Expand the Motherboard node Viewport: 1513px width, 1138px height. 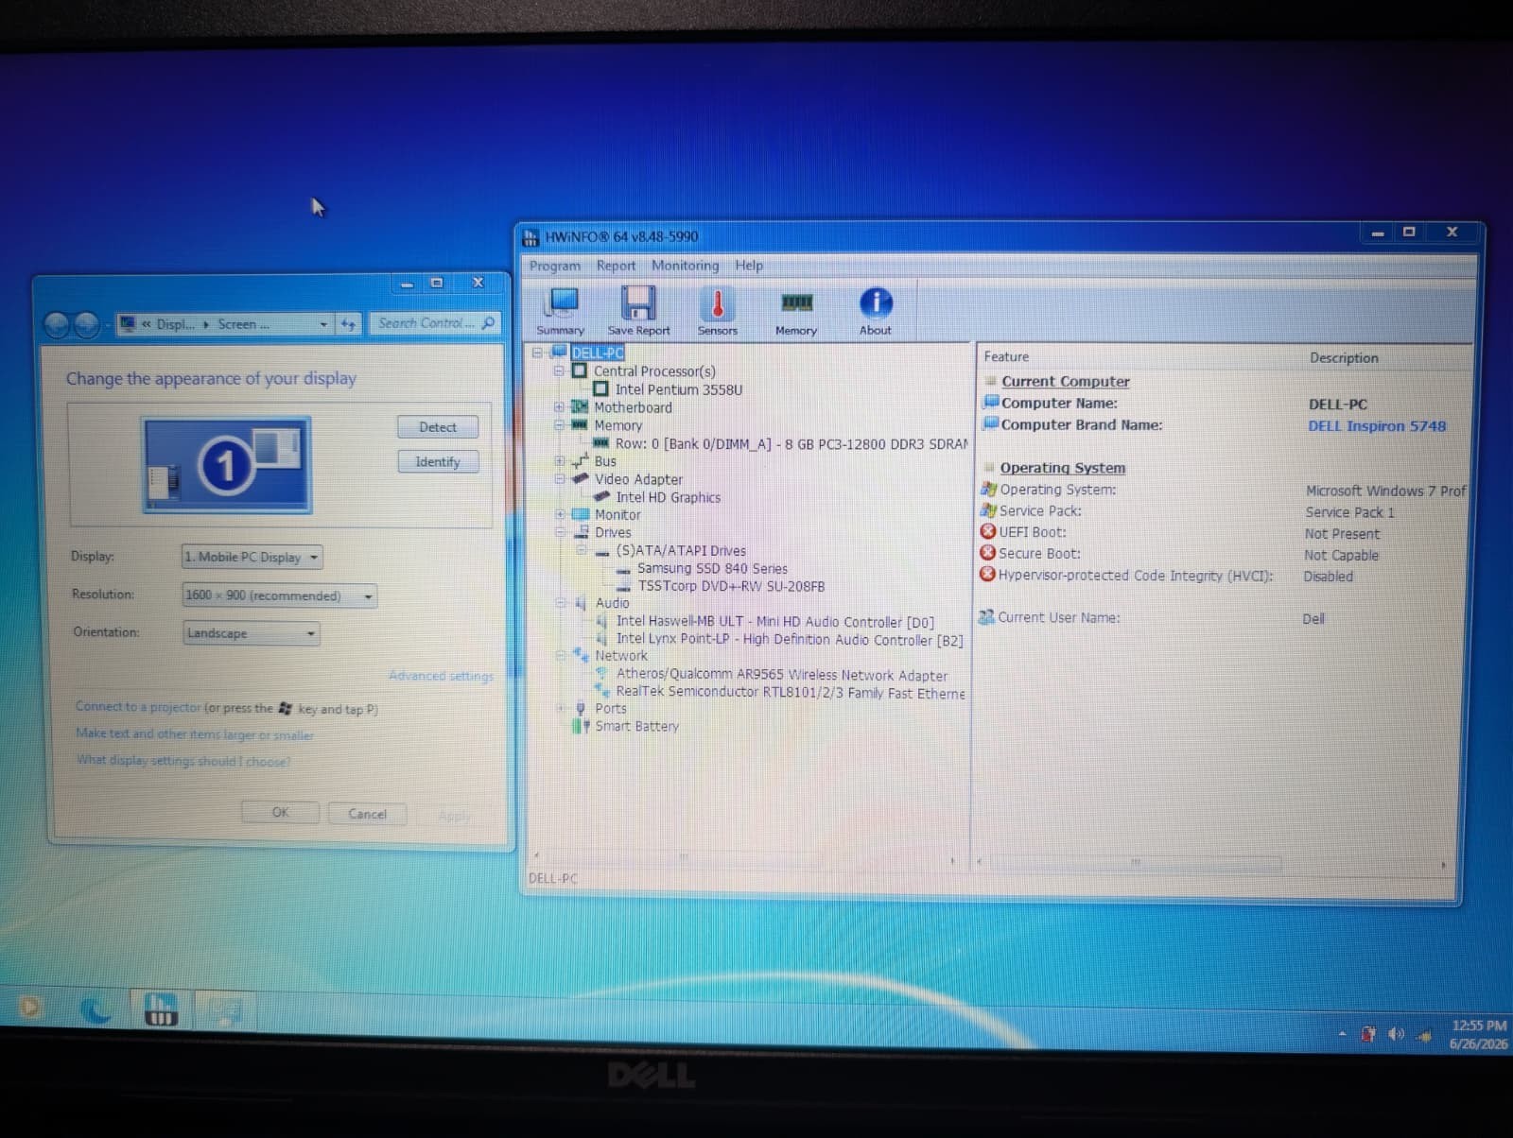pyautogui.click(x=559, y=406)
